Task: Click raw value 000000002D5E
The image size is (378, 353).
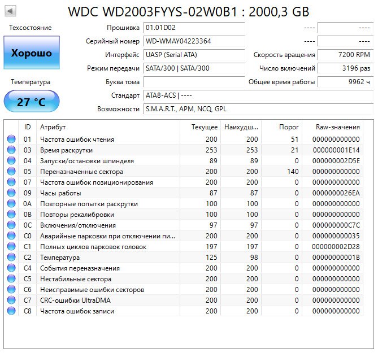Action: [336, 161]
